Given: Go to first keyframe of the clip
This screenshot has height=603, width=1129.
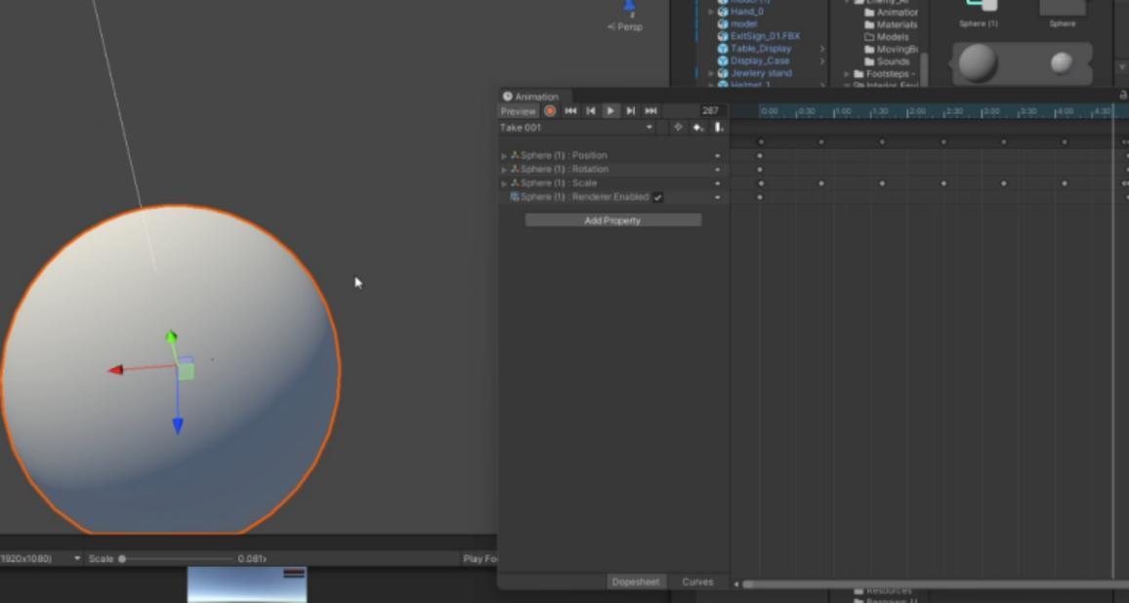Looking at the screenshot, I should coord(571,111).
